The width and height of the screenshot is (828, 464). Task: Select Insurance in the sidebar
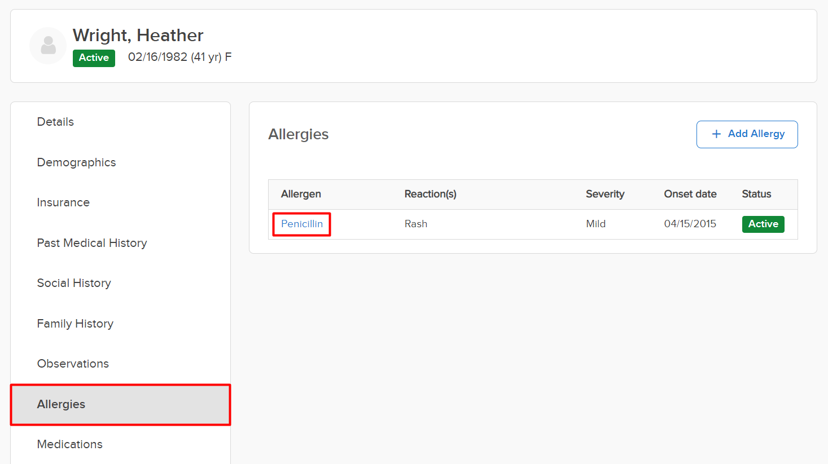(63, 202)
